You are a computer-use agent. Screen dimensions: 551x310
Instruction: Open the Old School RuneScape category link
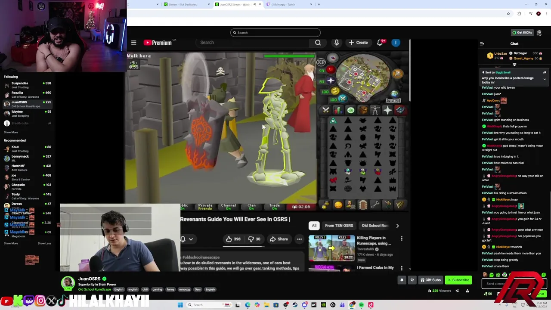[x=94, y=289]
